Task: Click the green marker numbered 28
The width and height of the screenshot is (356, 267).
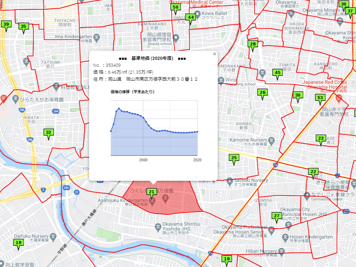Action: coord(253,44)
